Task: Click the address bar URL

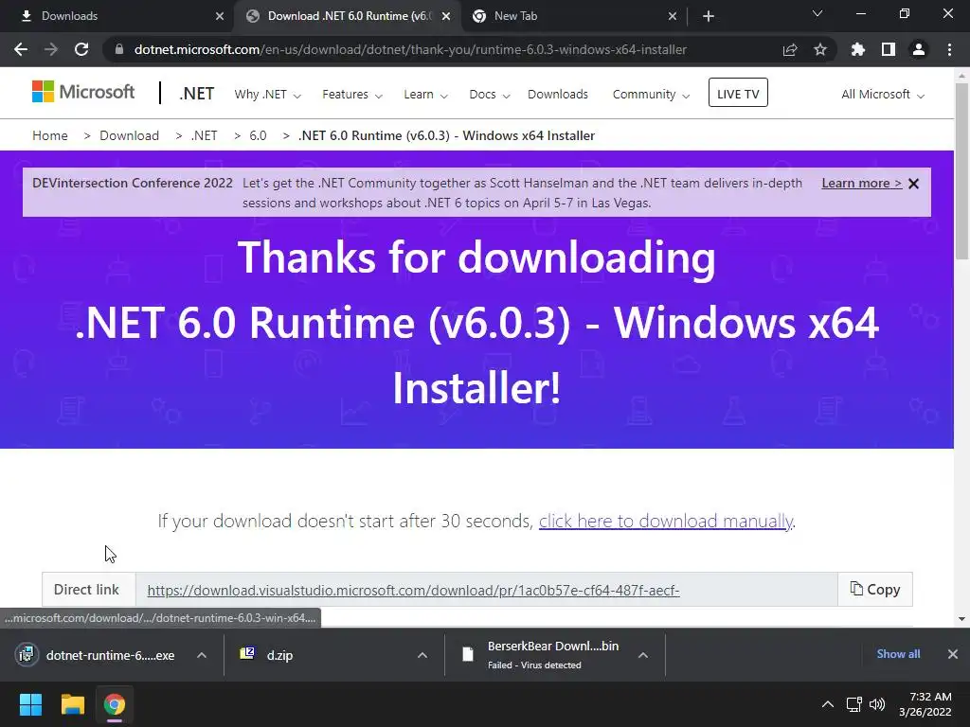Action: point(410,49)
